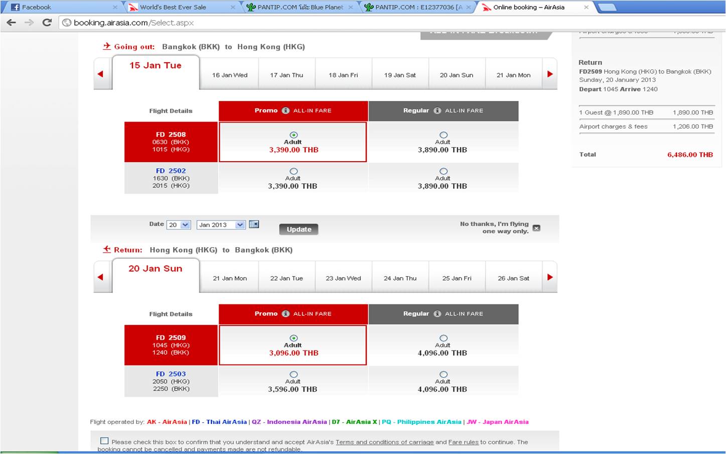Click the selected 20 Jan Sun date tab

(x=156, y=275)
